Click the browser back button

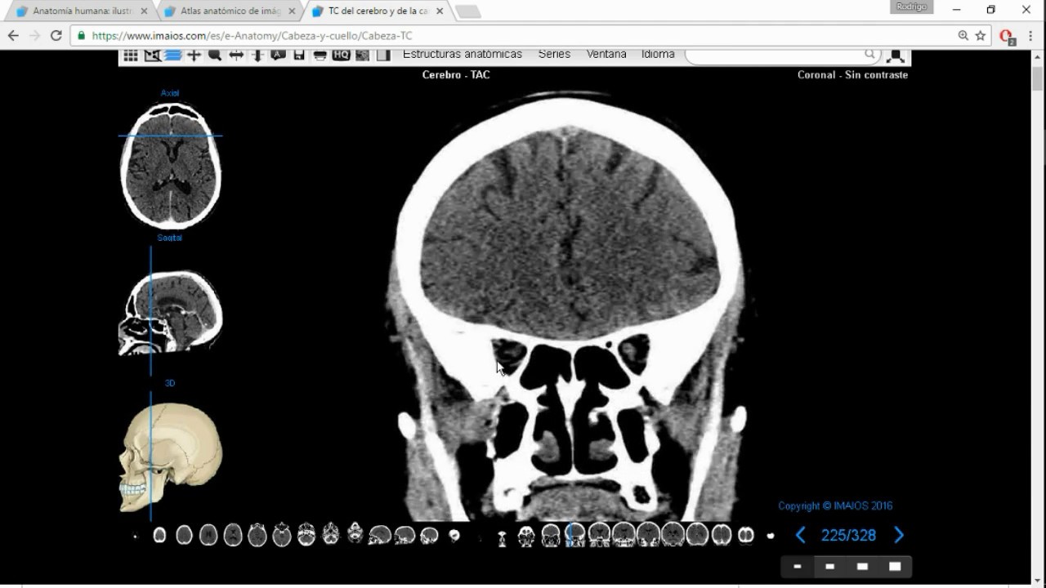[x=13, y=36]
